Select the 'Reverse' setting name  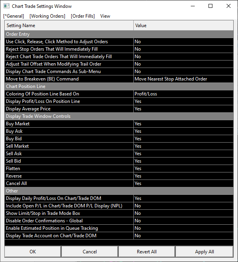(x=69, y=176)
